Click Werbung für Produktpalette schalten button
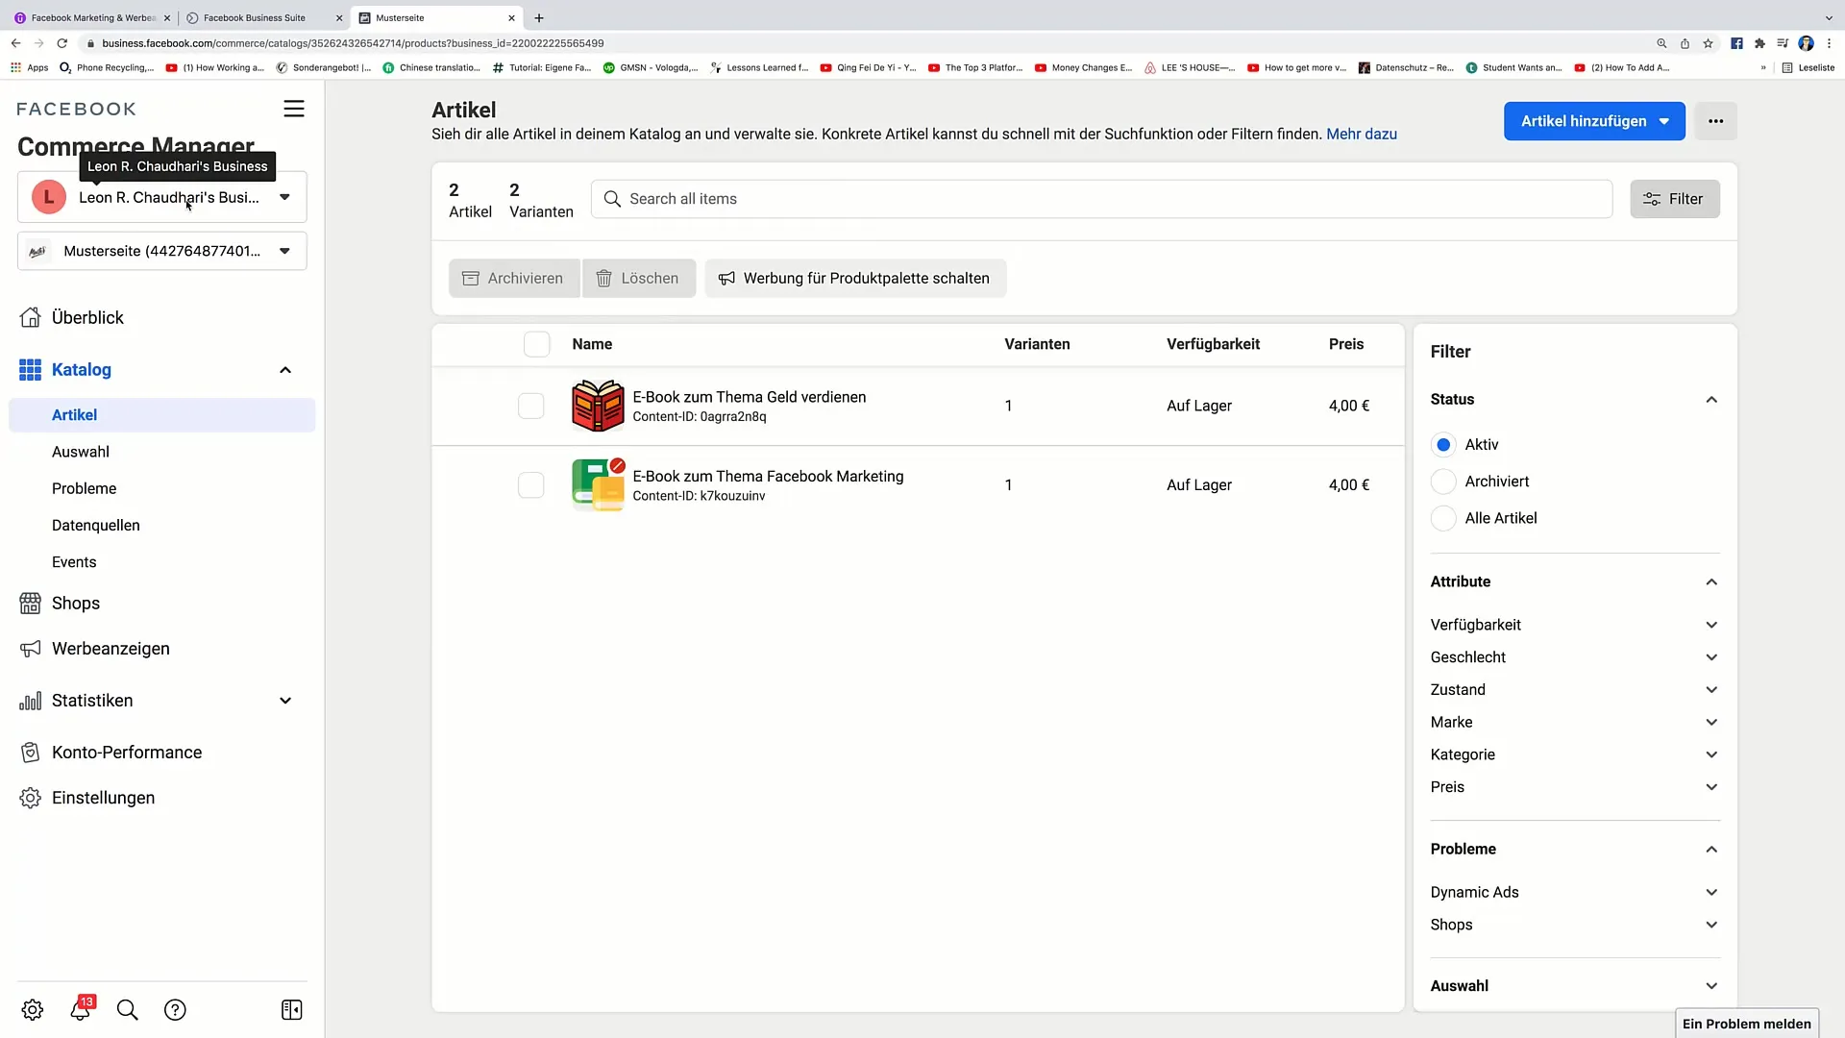The width and height of the screenshot is (1845, 1038). click(855, 278)
